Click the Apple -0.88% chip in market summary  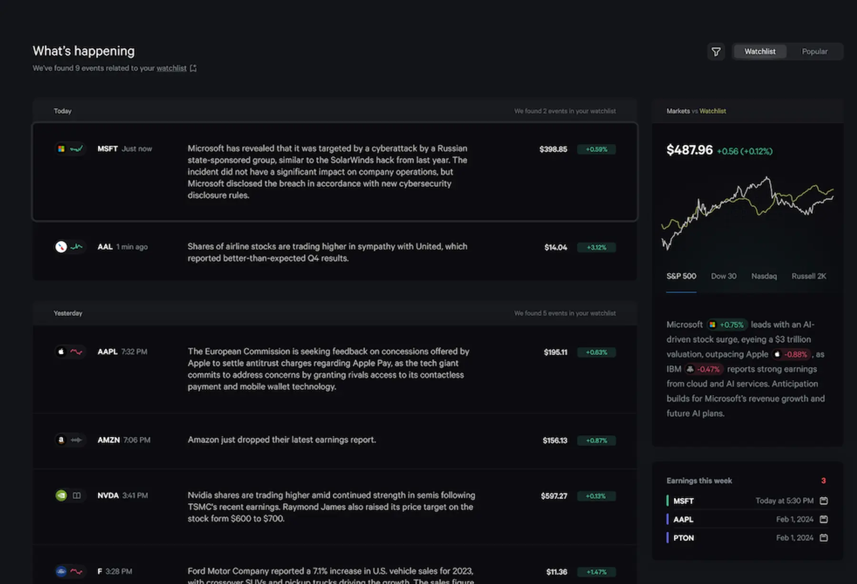[x=791, y=354]
